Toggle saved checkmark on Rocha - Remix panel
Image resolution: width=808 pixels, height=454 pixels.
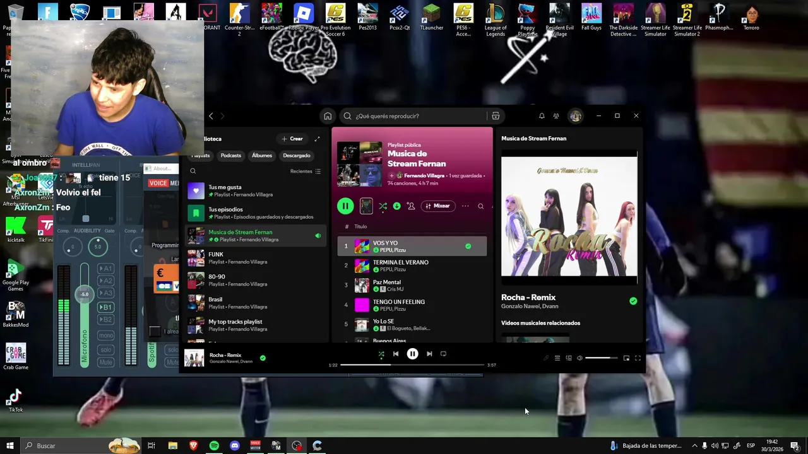[x=633, y=301]
